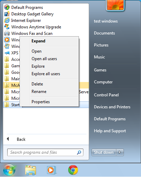Open Default Programs icon in program list

(x=7, y=8)
